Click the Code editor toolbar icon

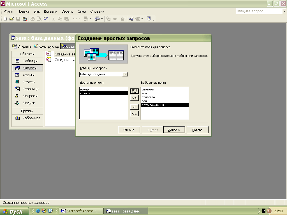pos(108,19)
